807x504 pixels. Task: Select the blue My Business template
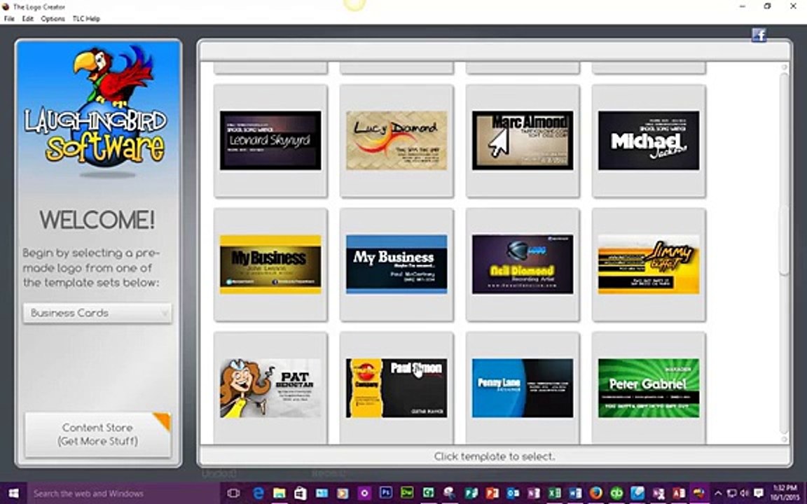point(396,265)
